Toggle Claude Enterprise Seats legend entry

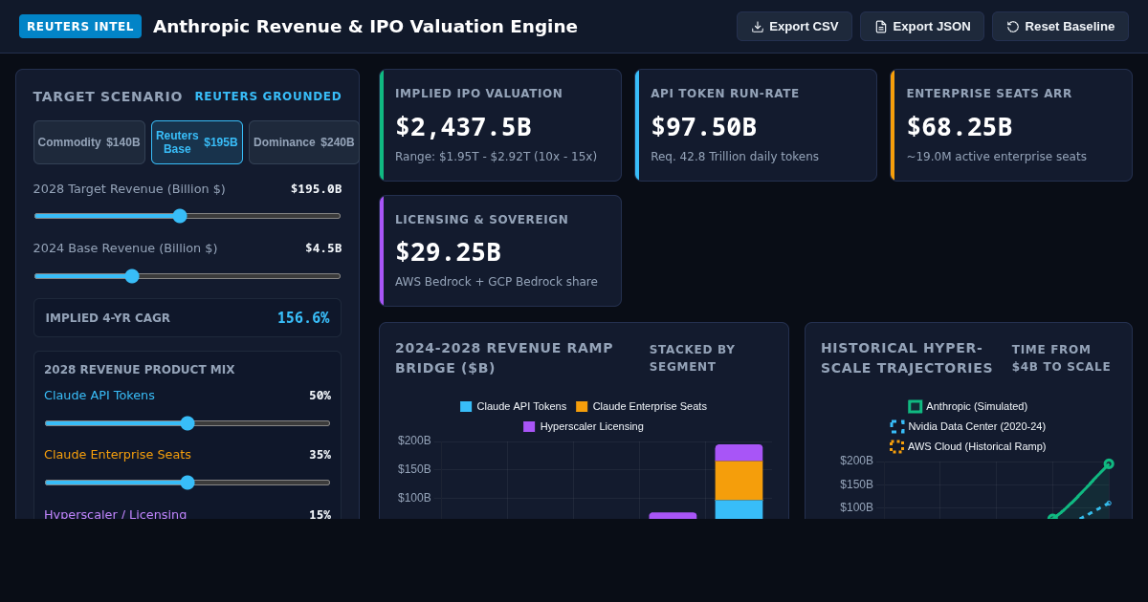click(641, 406)
